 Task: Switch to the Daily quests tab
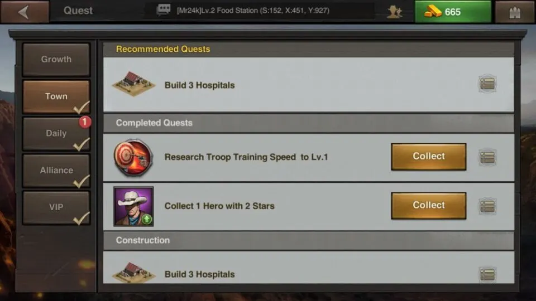[56, 133]
